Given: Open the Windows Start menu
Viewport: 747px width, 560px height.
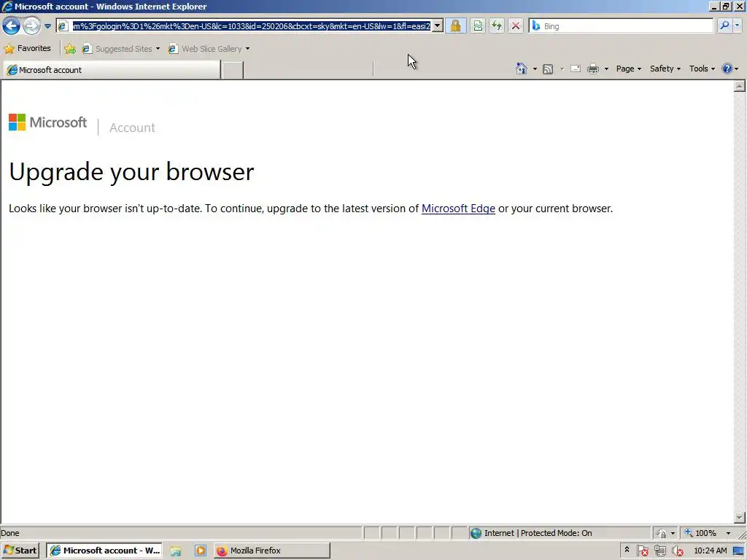Looking at the screenshot, I should [20, 551].
